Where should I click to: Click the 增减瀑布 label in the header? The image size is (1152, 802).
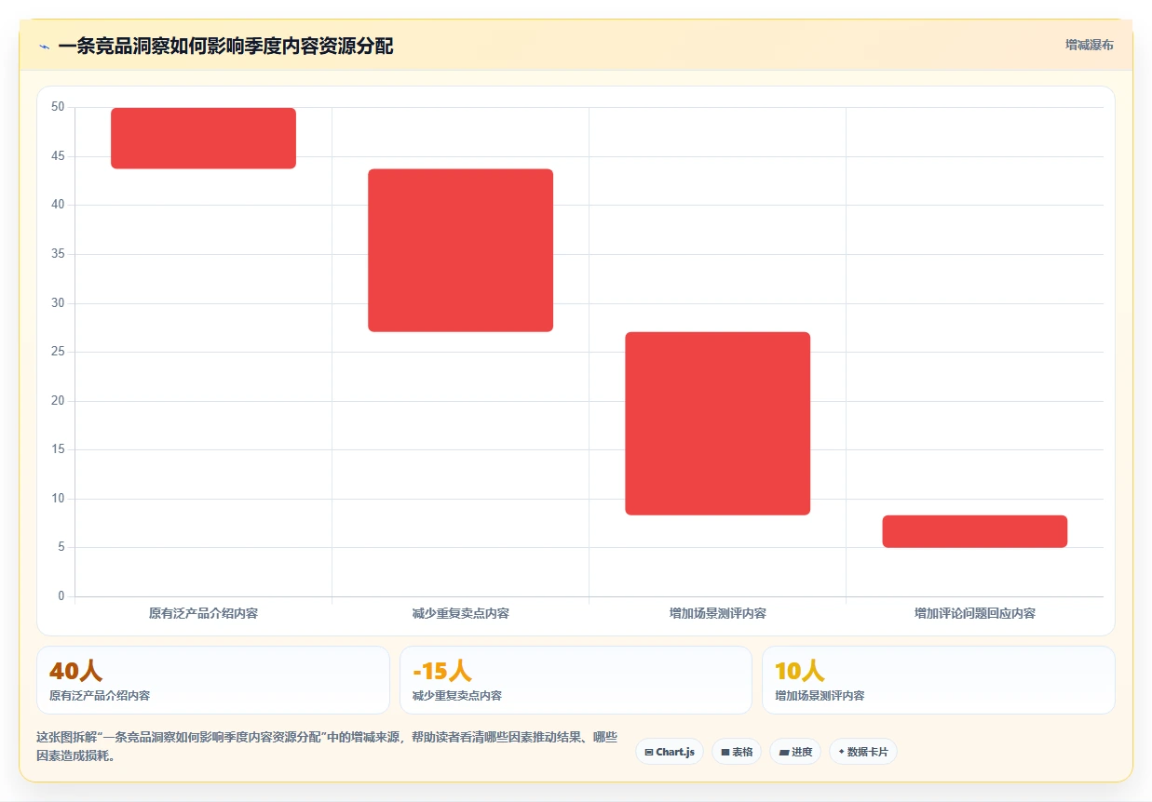coord(1089,45)
